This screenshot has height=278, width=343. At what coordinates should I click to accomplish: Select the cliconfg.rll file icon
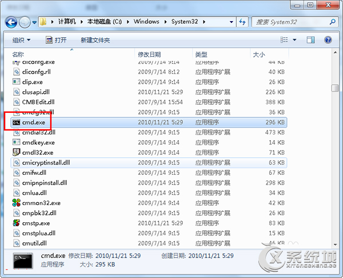coord(17,72)
